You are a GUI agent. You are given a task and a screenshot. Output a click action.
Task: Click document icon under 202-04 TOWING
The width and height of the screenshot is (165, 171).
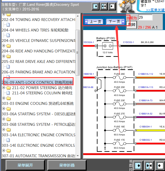(x=8, y=25)
